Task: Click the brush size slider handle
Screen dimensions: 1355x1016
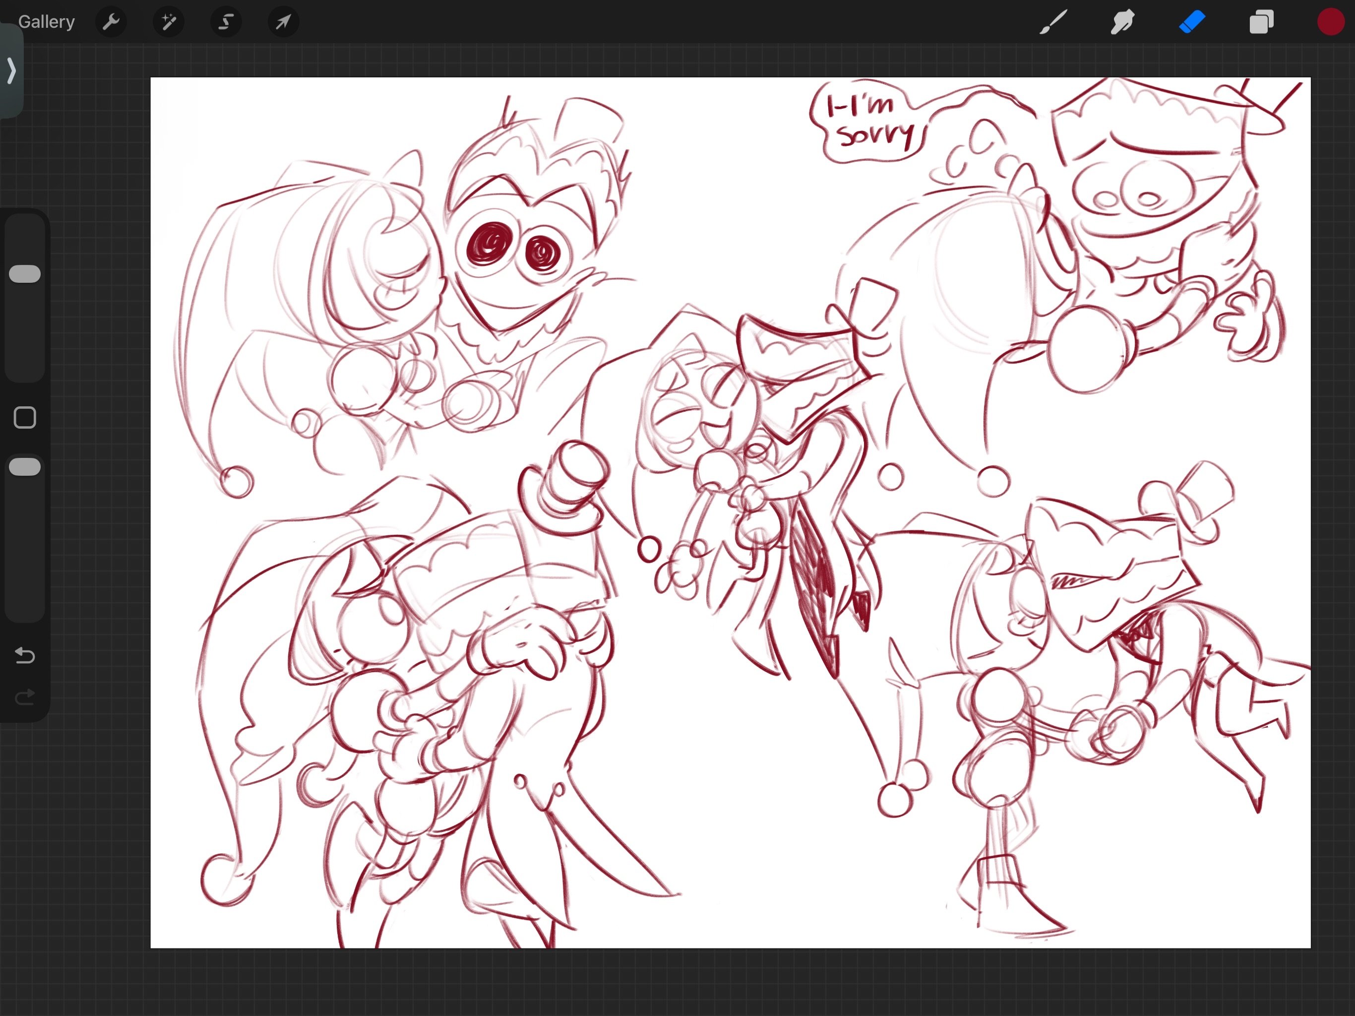Action: (x=25, y=274)
